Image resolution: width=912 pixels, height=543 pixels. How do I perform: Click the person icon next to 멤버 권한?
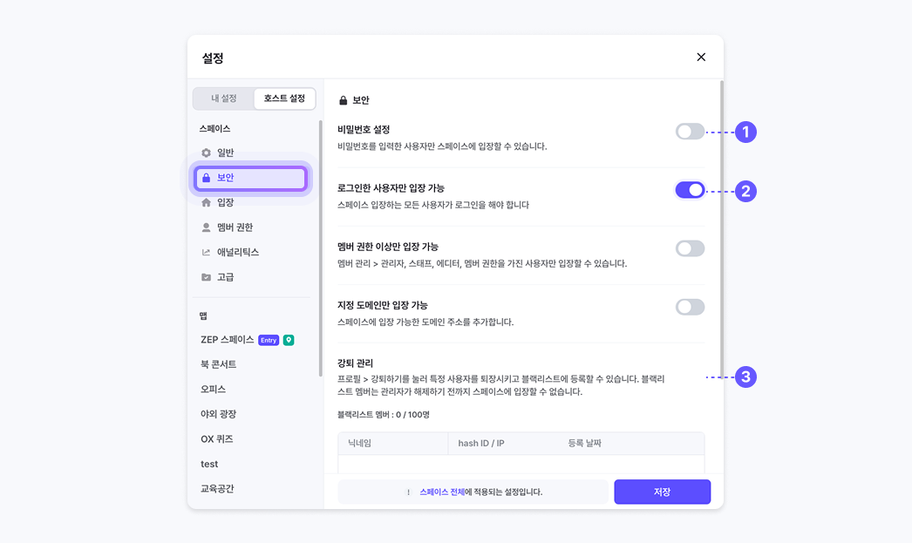tap(207, 227)
